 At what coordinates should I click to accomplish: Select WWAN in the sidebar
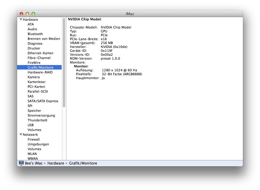tap(33, 159)
